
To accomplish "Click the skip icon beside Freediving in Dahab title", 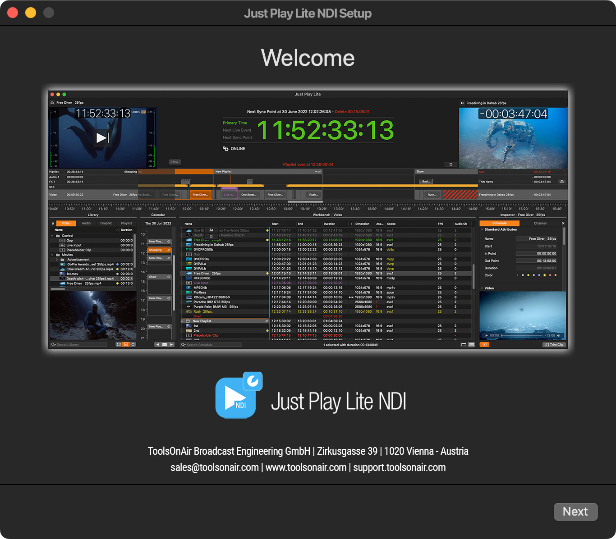I will 462,103.
